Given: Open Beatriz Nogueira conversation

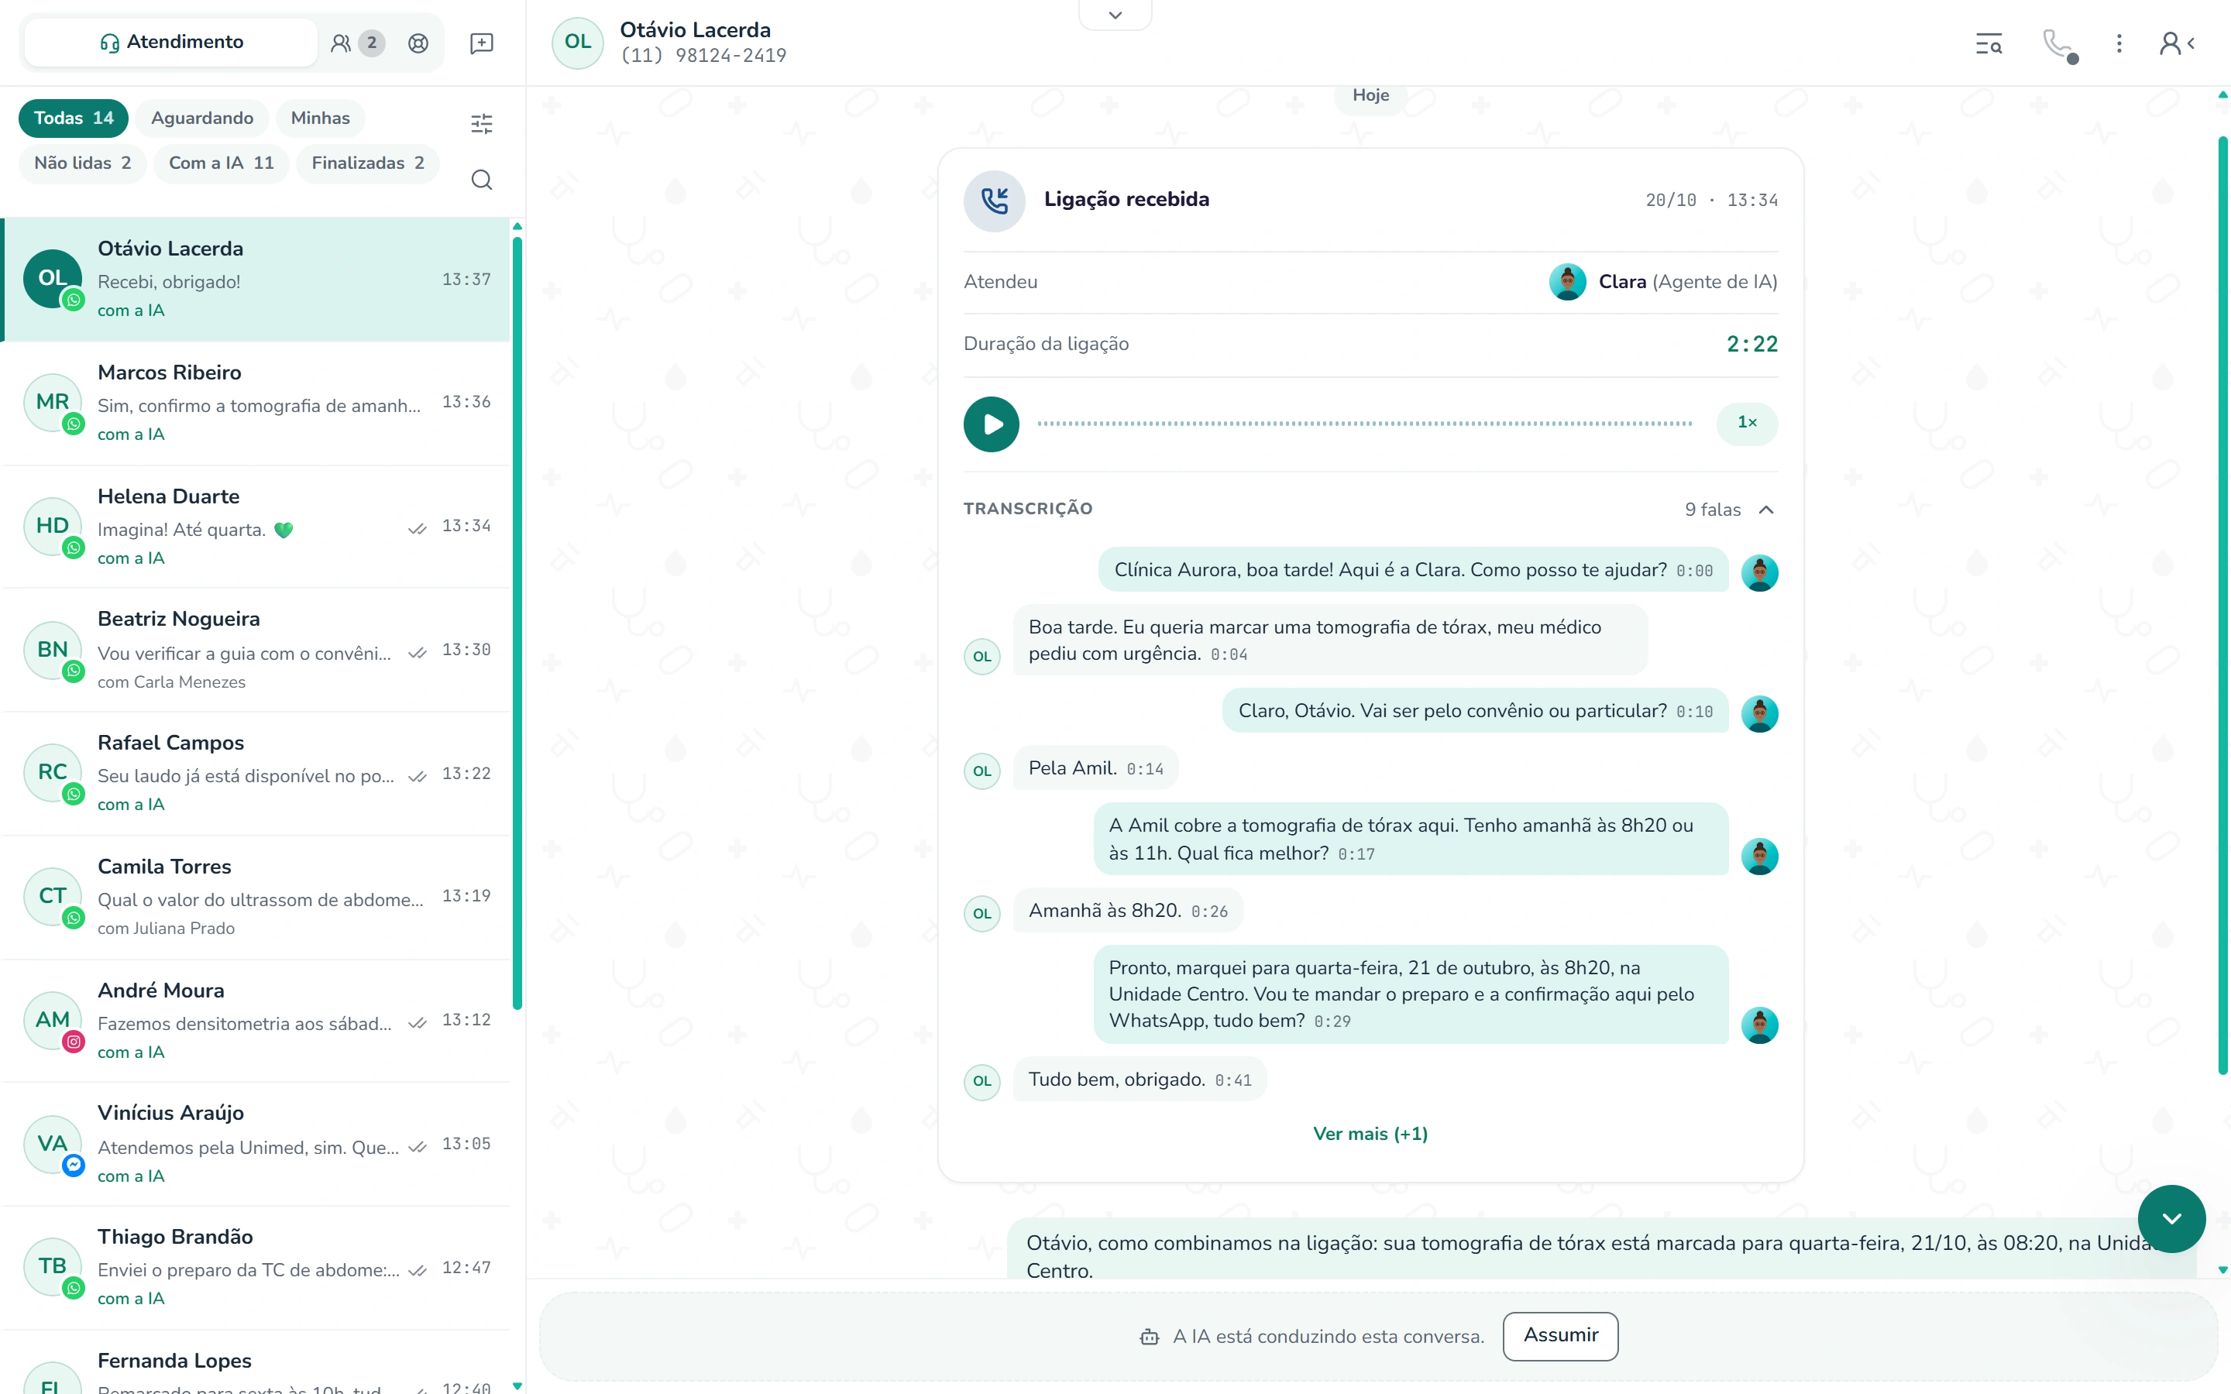Looking at the screenshot, I should (x=256, y=650).
